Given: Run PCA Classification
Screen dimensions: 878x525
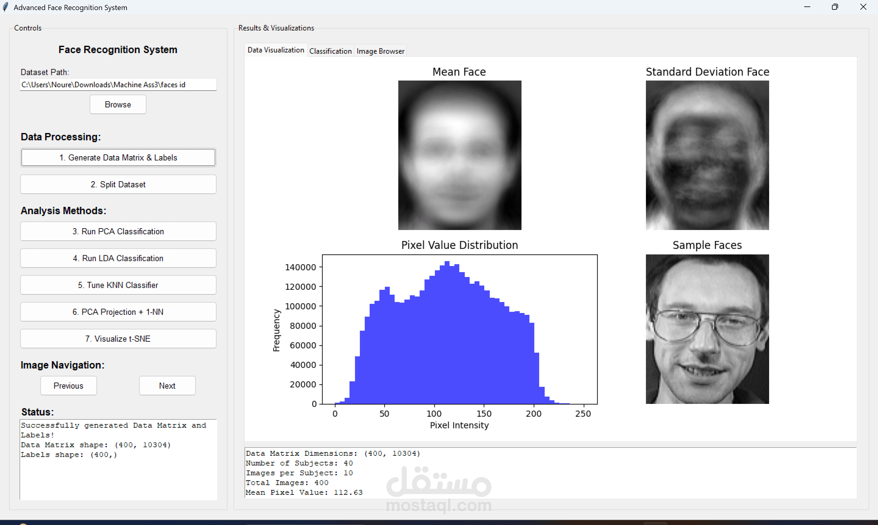Looking at the screenshot, I should click(x=118, y=231).
